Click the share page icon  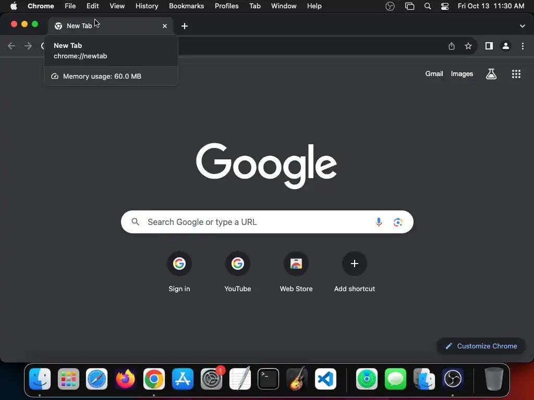(452, 46)
